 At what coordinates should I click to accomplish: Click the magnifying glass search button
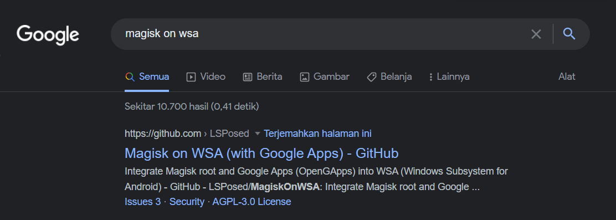pos(569,34)
